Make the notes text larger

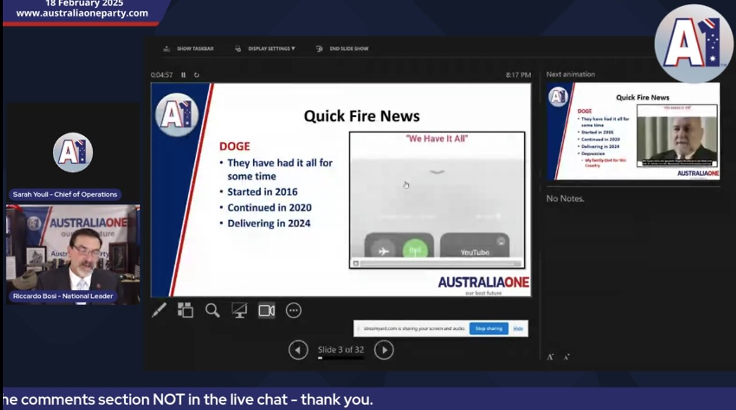tap(550, 357)
